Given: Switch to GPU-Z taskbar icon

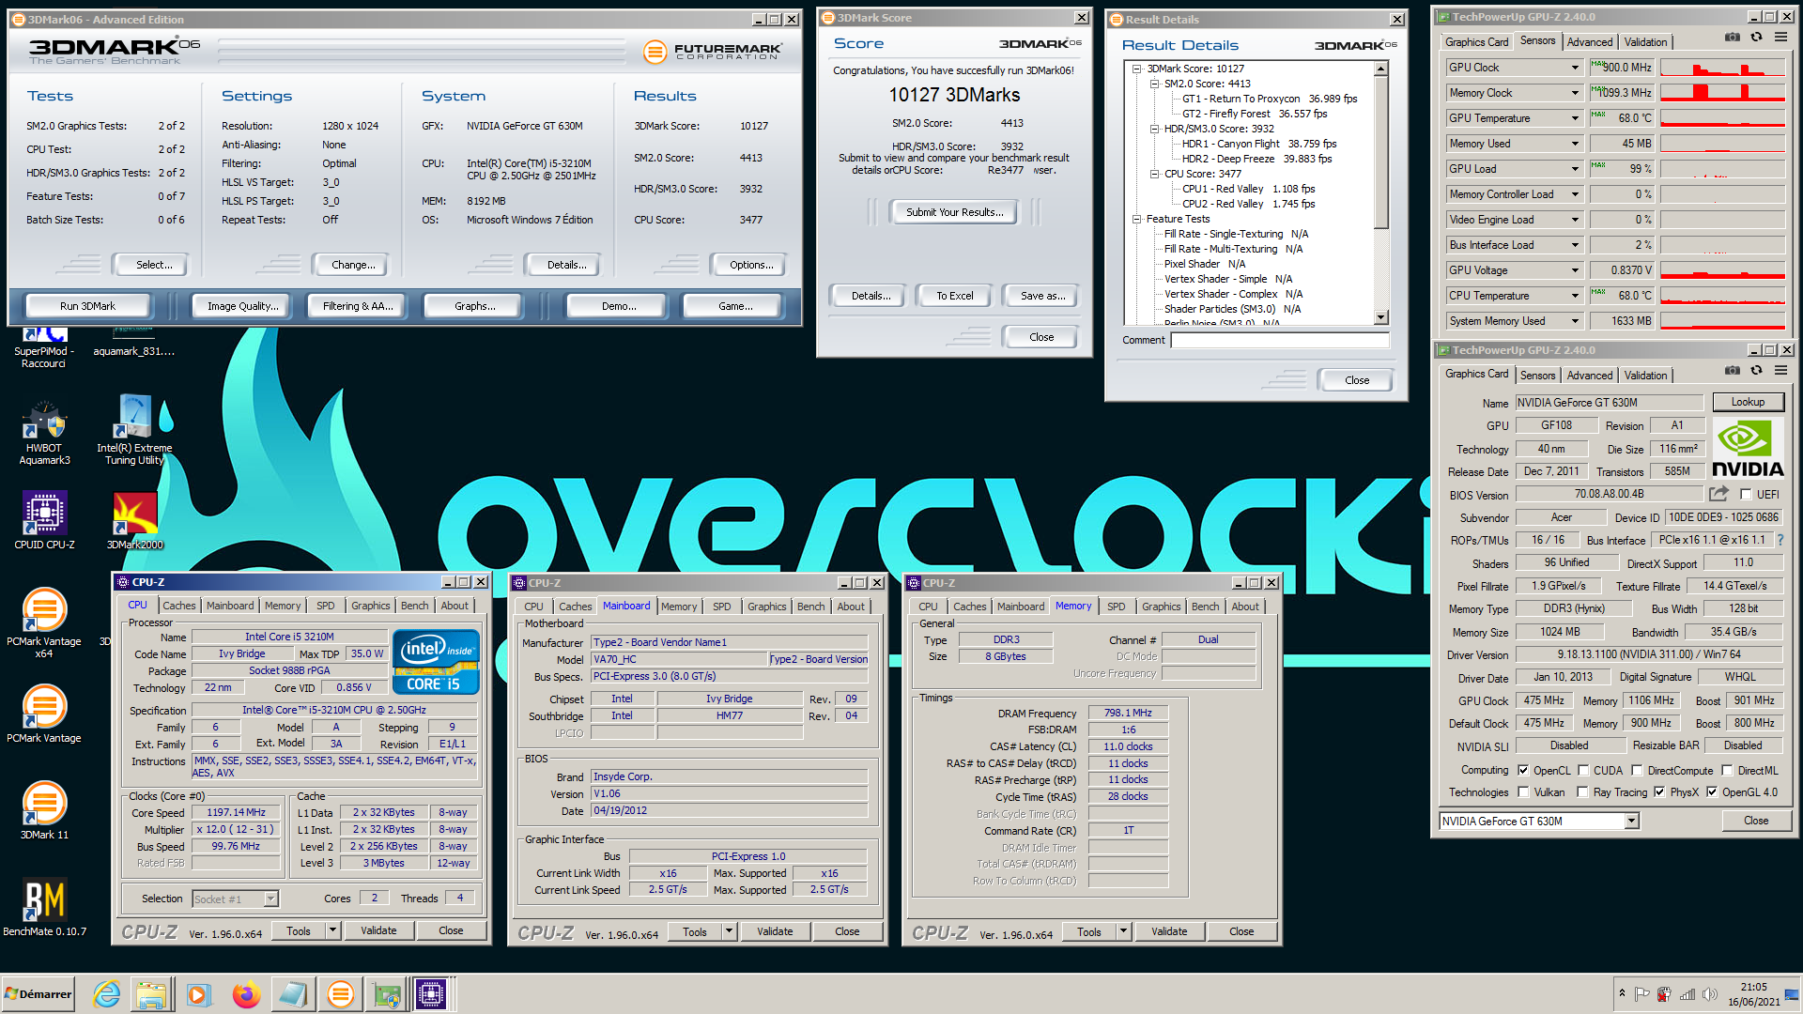Looking at the screenshot, I should pyautogui.click(x=386, y=994).
